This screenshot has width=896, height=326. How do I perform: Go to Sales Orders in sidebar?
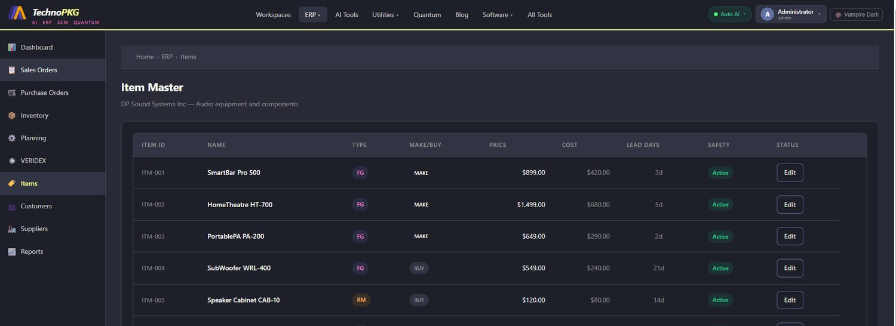coord(53,70)
